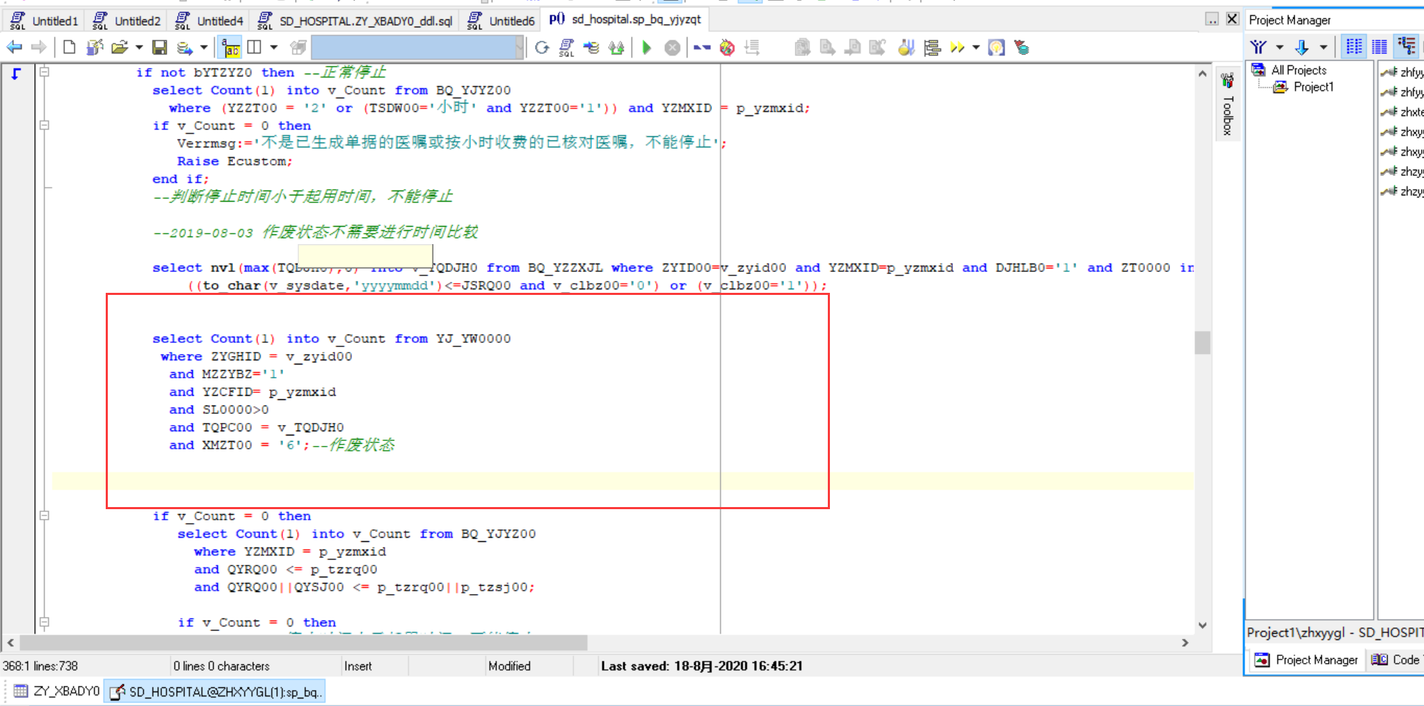Collapse the first 'if v_Count = 0' fold
Image resolution: width=1424 pixels, height=706 pixels.
point(45,125)
